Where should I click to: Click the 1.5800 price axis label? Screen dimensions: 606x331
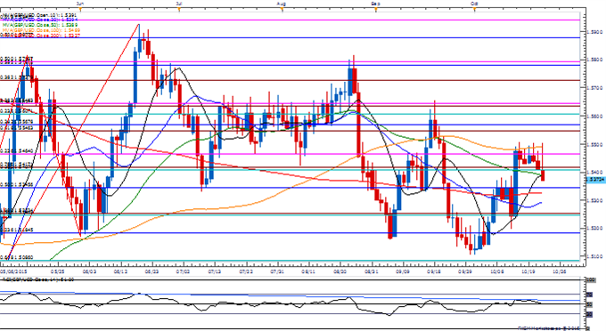pyautogui.click(x=594, y=60)
